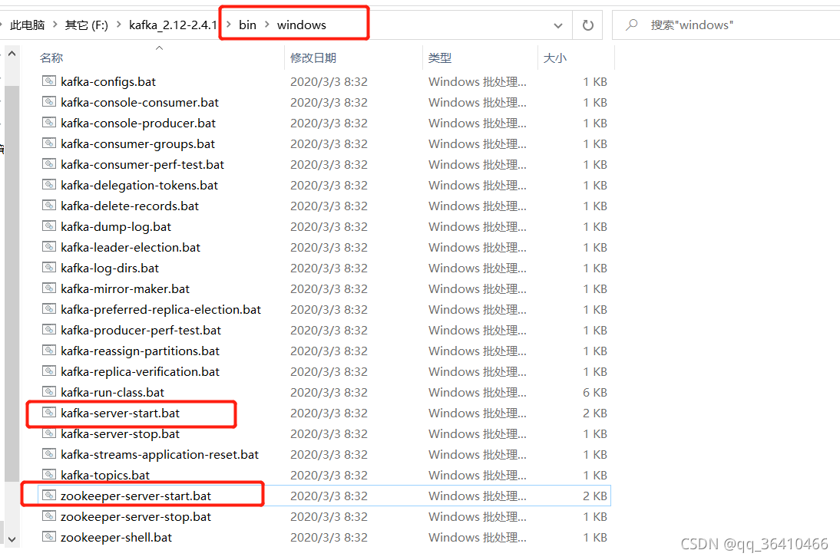Click the type cell of kafka-log-dirs.bat row

tap(478, 268)
